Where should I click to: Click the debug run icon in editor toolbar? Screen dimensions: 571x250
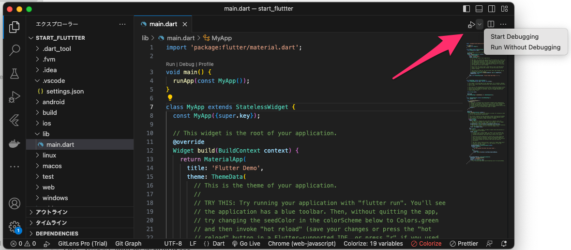(x=472, y=24)
